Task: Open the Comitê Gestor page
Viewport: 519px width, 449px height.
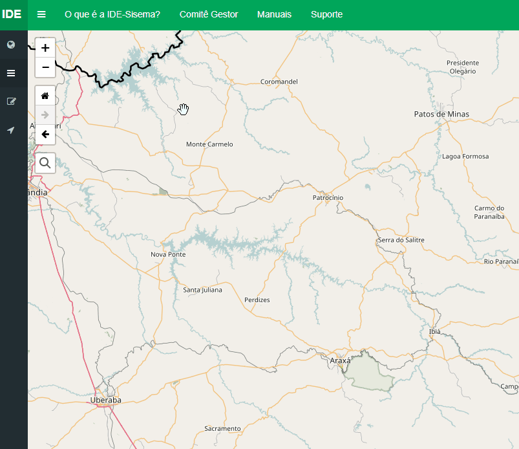Action: point(209,14)
